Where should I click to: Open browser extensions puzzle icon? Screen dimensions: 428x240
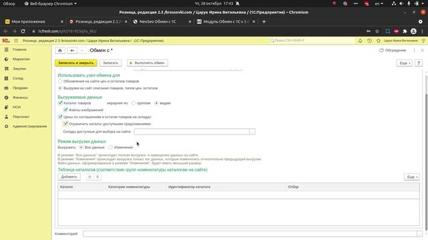(405, 31)
